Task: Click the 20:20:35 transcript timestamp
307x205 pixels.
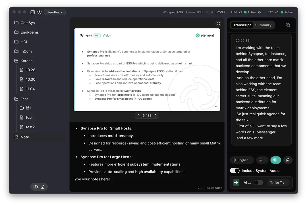Action: [242, 41]
